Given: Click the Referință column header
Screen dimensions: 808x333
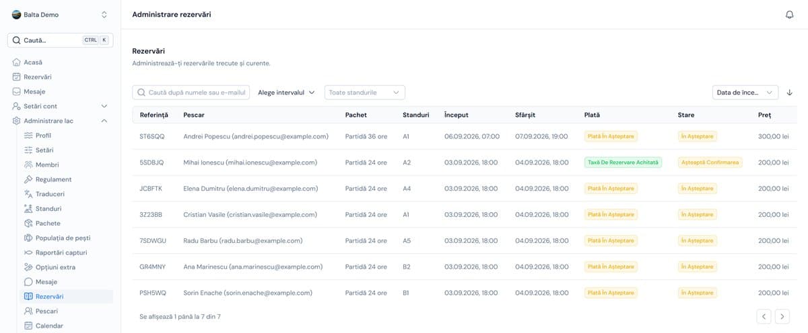Looking at the screenshot, I should (154, 115).
